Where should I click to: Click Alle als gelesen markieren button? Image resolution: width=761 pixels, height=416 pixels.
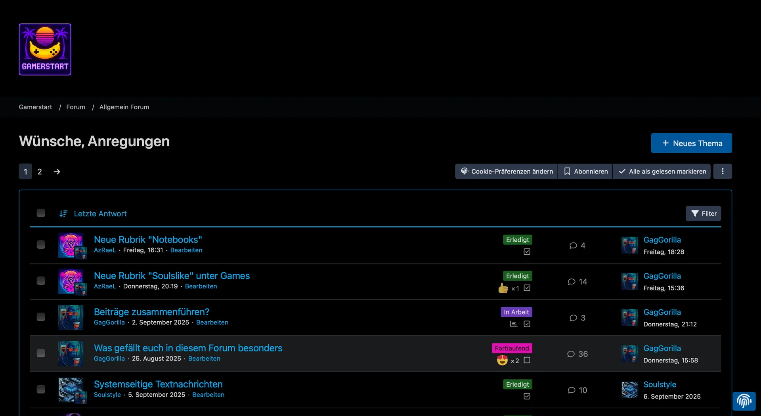tap(662, 171)
